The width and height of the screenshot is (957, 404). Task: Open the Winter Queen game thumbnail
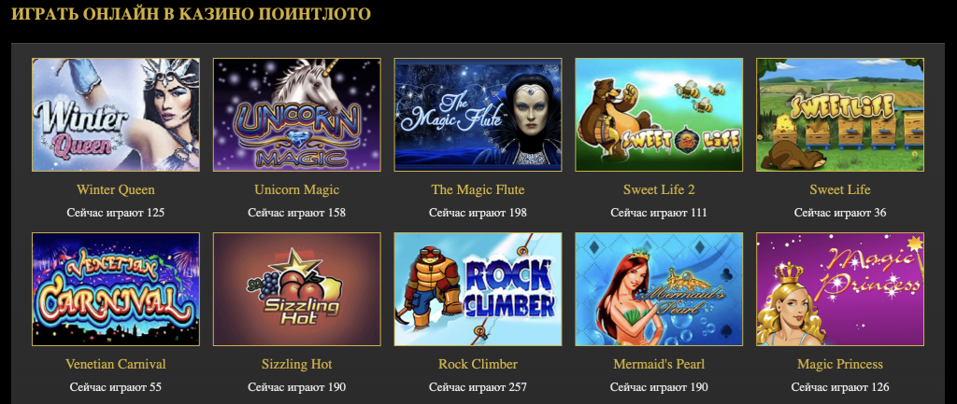click(116, 115)
